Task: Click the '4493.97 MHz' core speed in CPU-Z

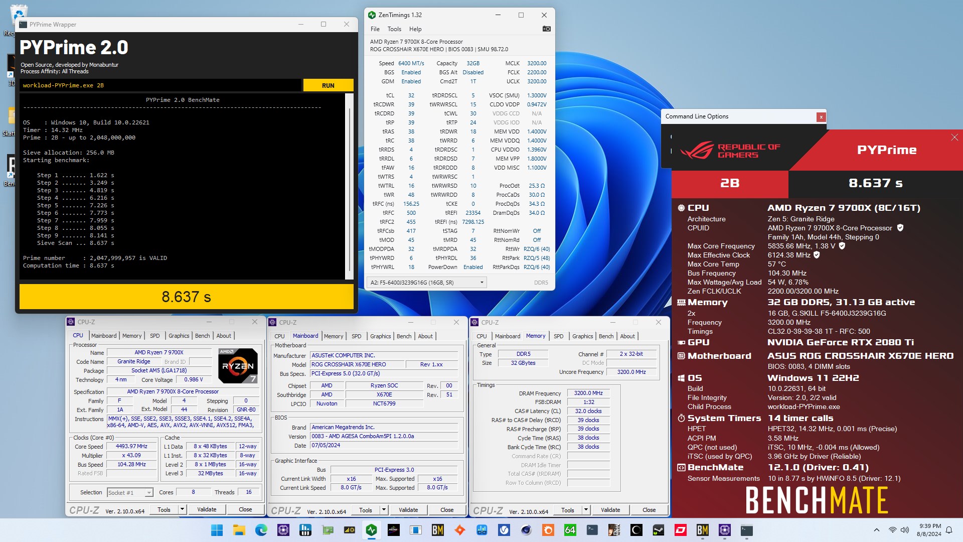Action: pos(131,447)
